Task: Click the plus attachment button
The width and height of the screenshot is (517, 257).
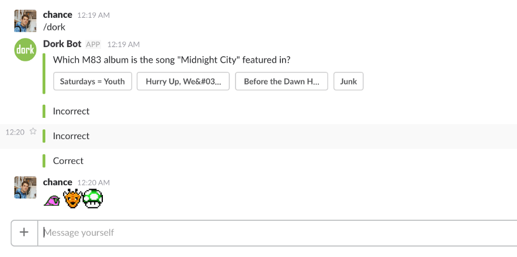Action: [x=24, y=232]
